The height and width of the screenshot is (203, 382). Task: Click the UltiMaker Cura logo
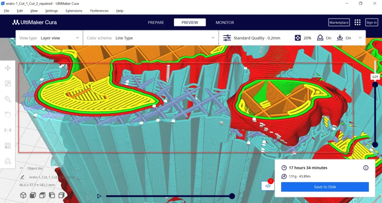click(x=35, y=22)
